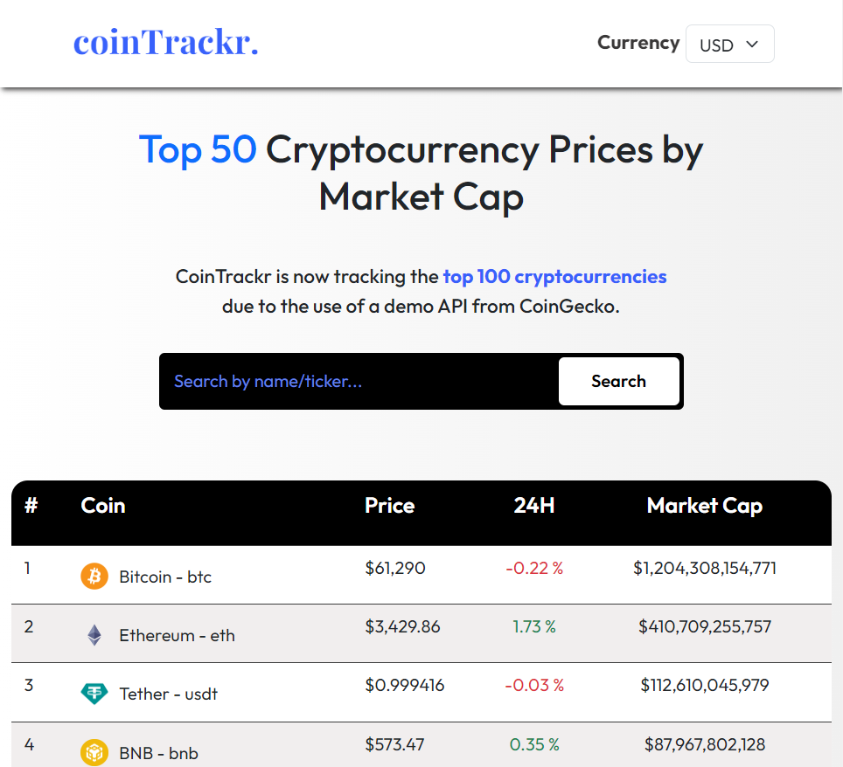Go to coinTrackr home via logo

tap(166, 42)
